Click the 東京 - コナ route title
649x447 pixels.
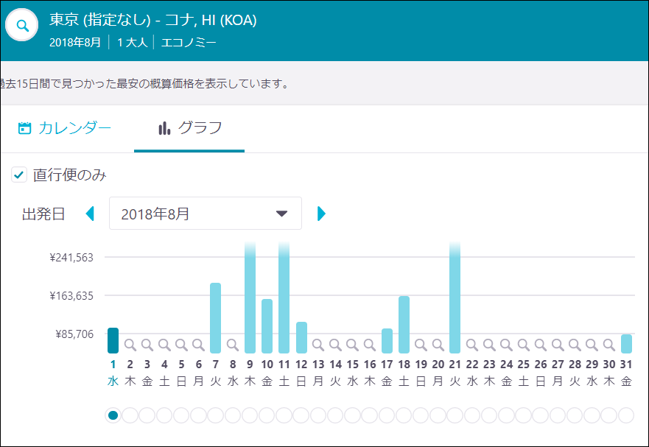(152, 20)
